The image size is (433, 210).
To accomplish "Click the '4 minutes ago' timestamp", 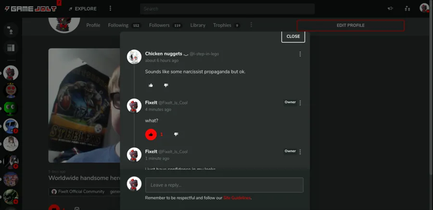I will [158, 110].
